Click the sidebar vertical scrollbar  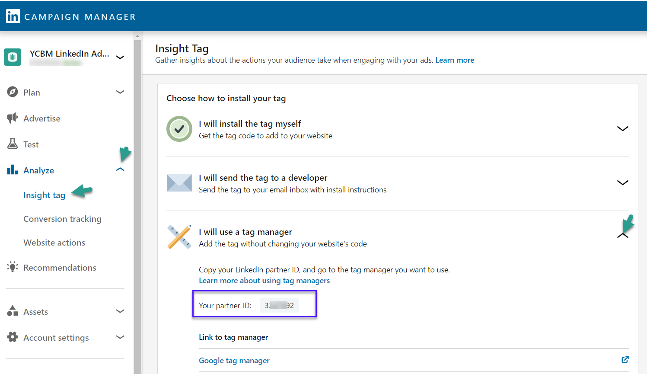click(137, 207)
